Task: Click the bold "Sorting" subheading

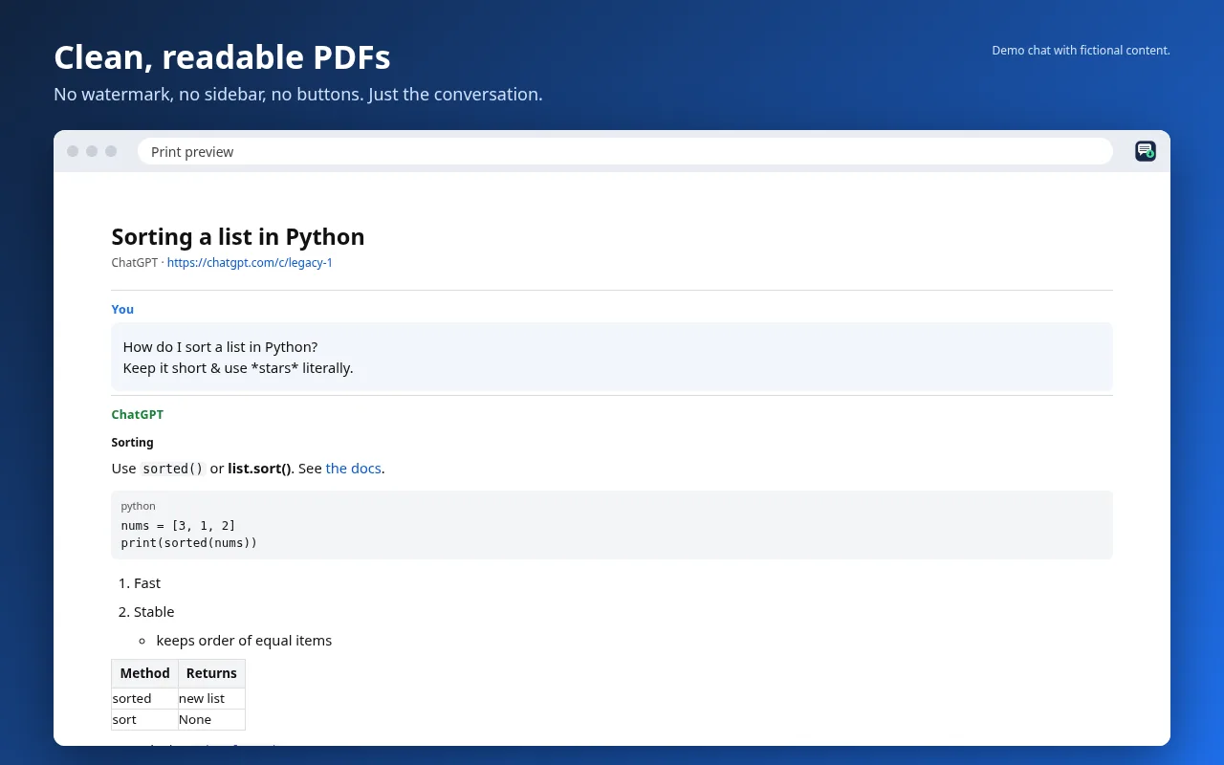Action: [133, 443]
